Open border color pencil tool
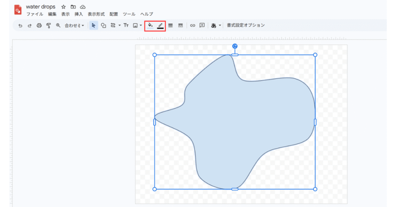 [160, 25]
